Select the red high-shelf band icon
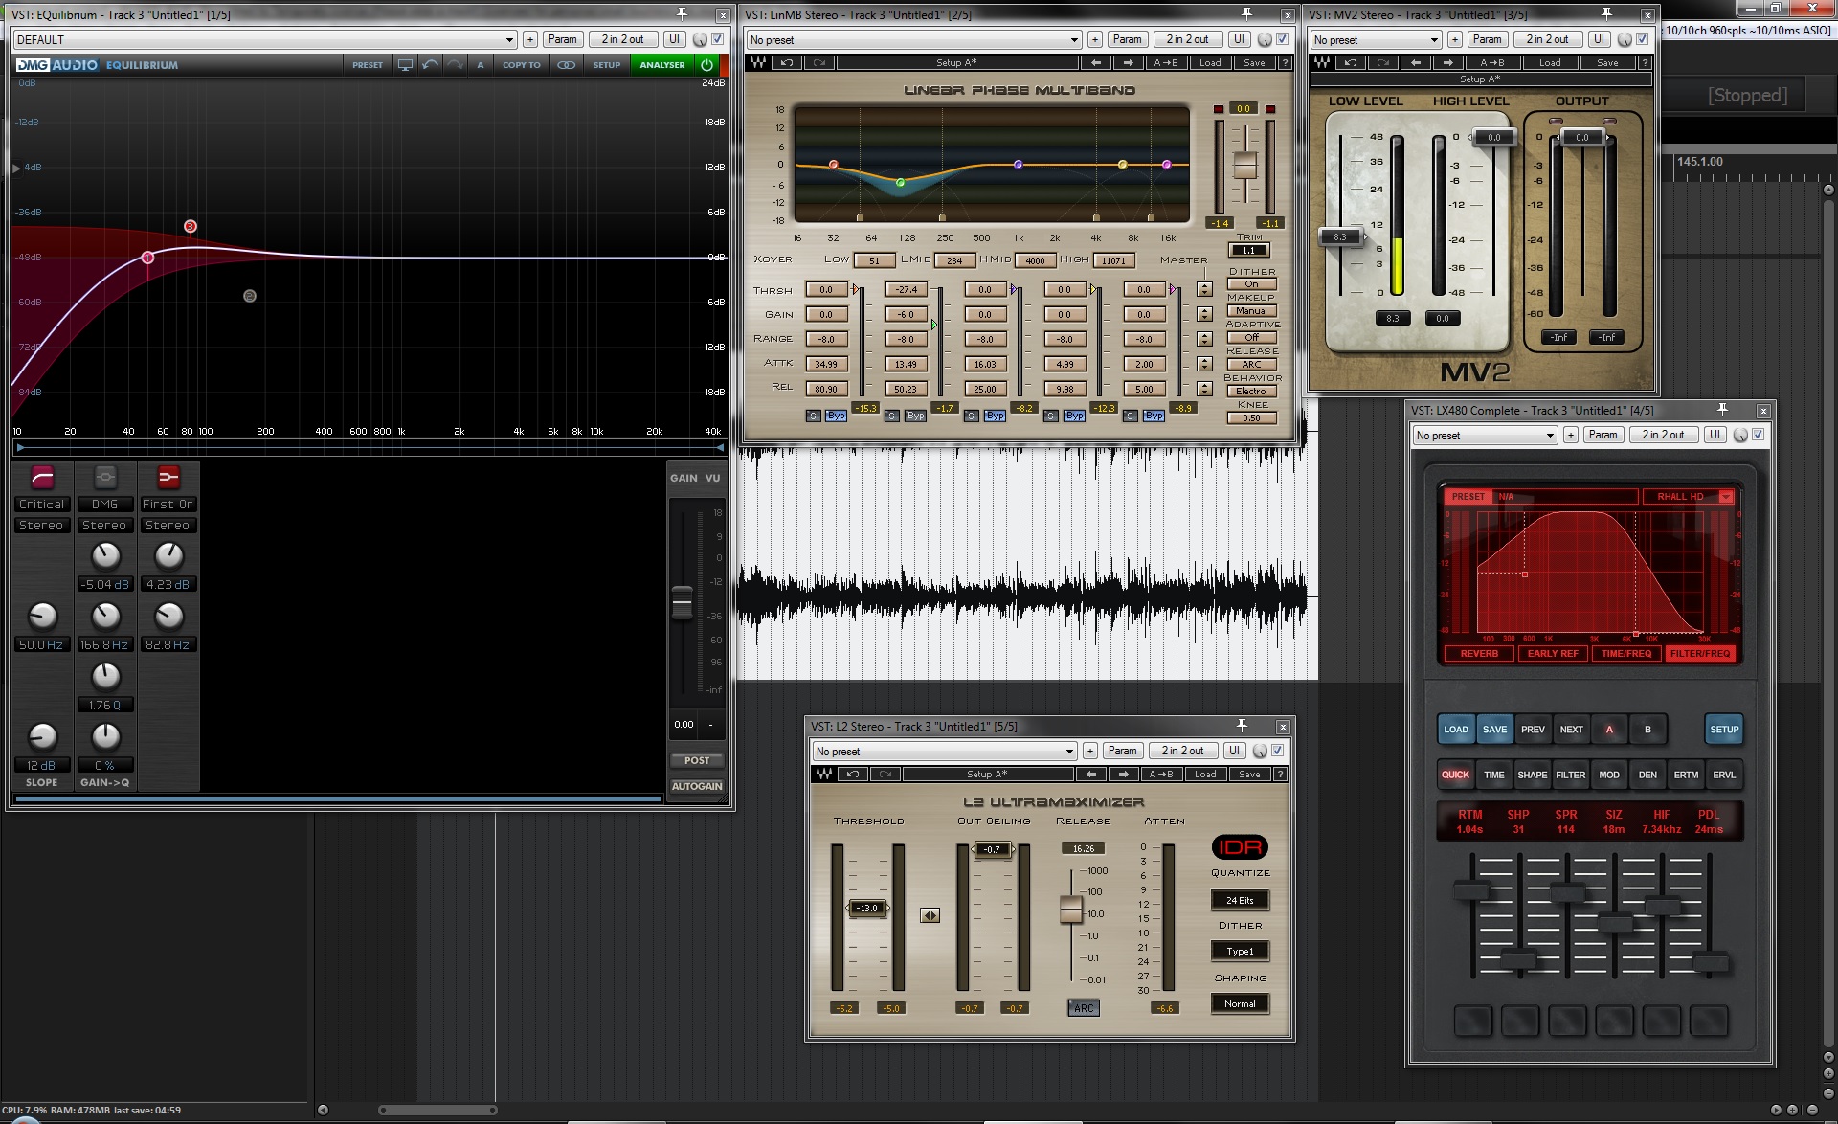This screenshot has height=1124, width=1838. 168,477
